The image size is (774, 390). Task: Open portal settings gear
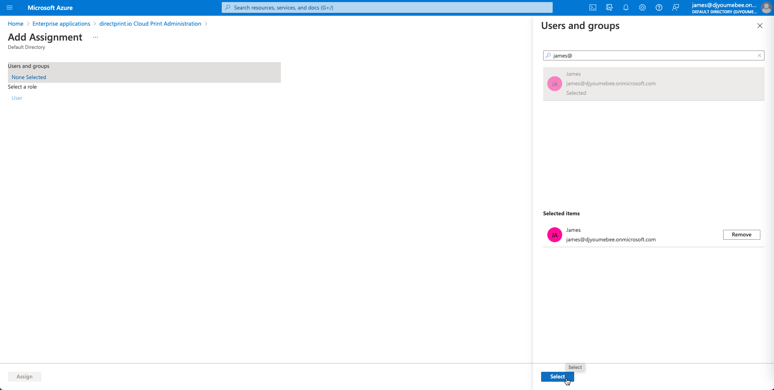point(642,7)
